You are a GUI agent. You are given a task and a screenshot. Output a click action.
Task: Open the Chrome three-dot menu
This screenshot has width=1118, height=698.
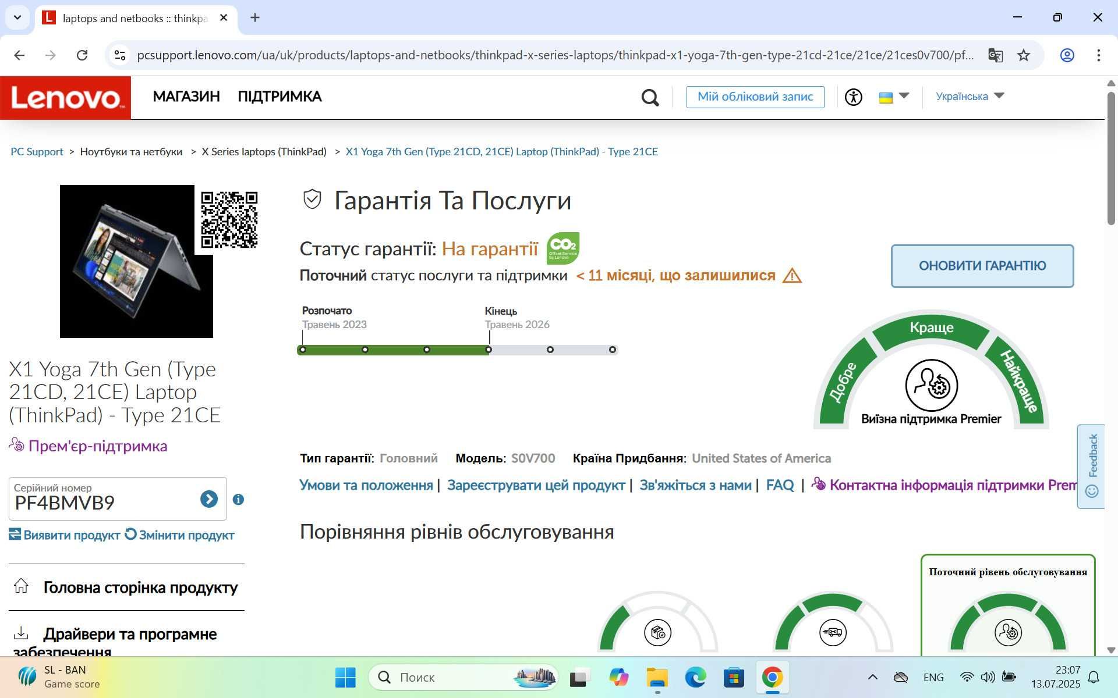click(x=1098, y=55)
